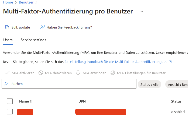Tick the select-all header checkbox
The width and height of the screenshot is (189, 116).
point(10,101)
